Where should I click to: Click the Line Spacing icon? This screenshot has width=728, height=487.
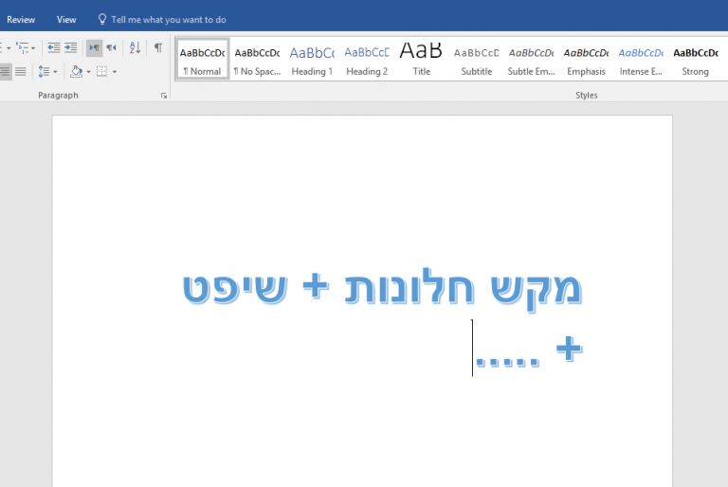pos(45,71)
